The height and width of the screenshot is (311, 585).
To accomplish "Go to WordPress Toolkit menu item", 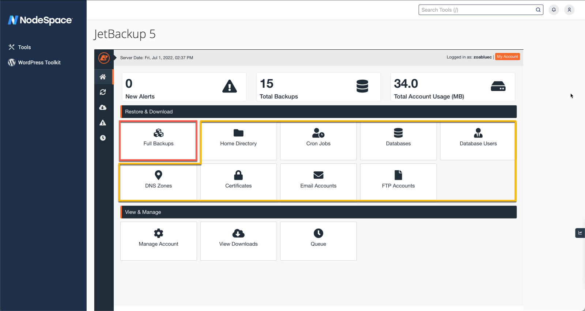I will pos(39,62).
